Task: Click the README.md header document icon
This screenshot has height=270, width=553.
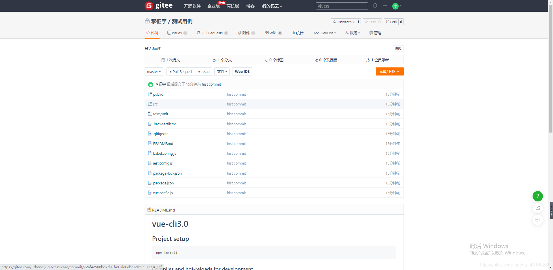Action: pyautogui.click(x=149, y=210)
